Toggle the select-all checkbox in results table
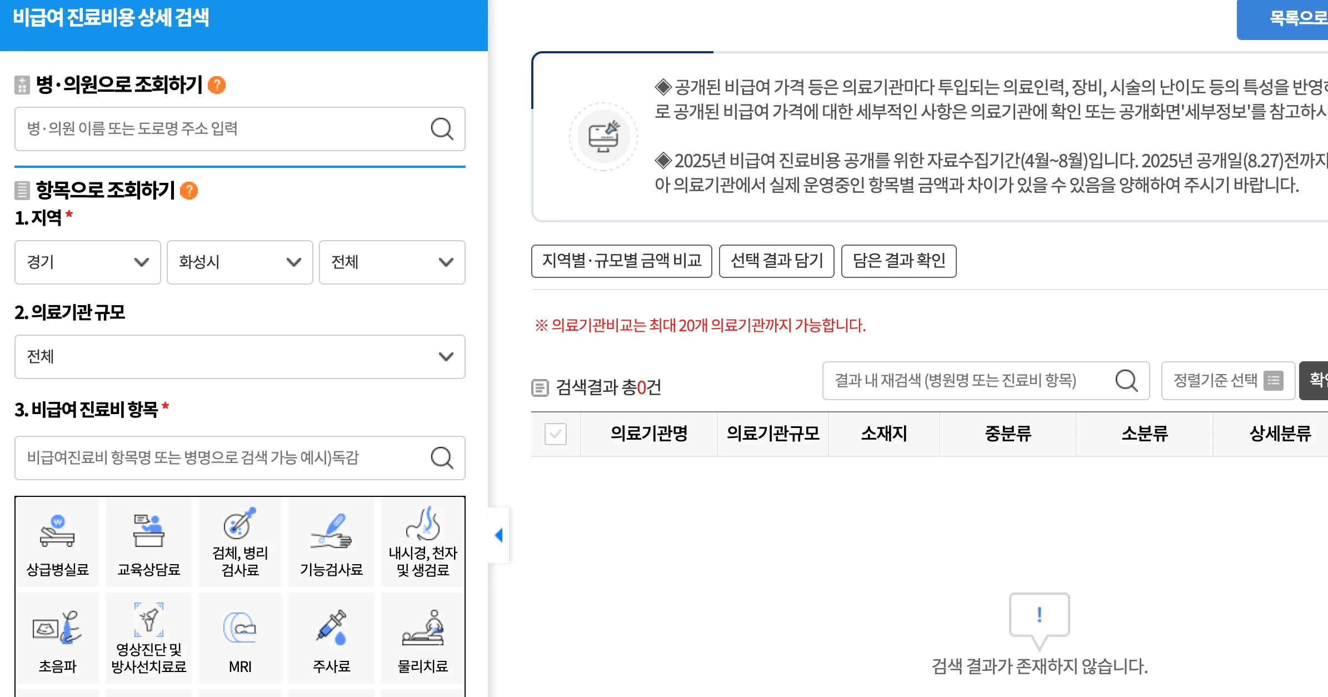The image size is (1328, 697). [555, 434]
